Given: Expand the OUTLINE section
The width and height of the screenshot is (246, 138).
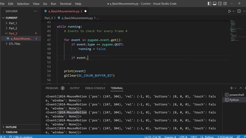Looking at the screenshot, I should 11,127.
